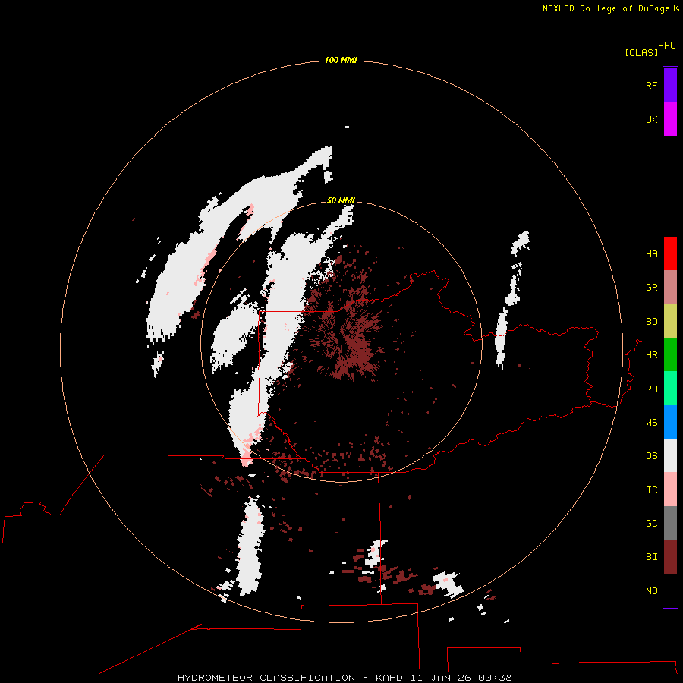Select the GC gray legend swatch
The image size is (683, 683).
coord(670,523)
